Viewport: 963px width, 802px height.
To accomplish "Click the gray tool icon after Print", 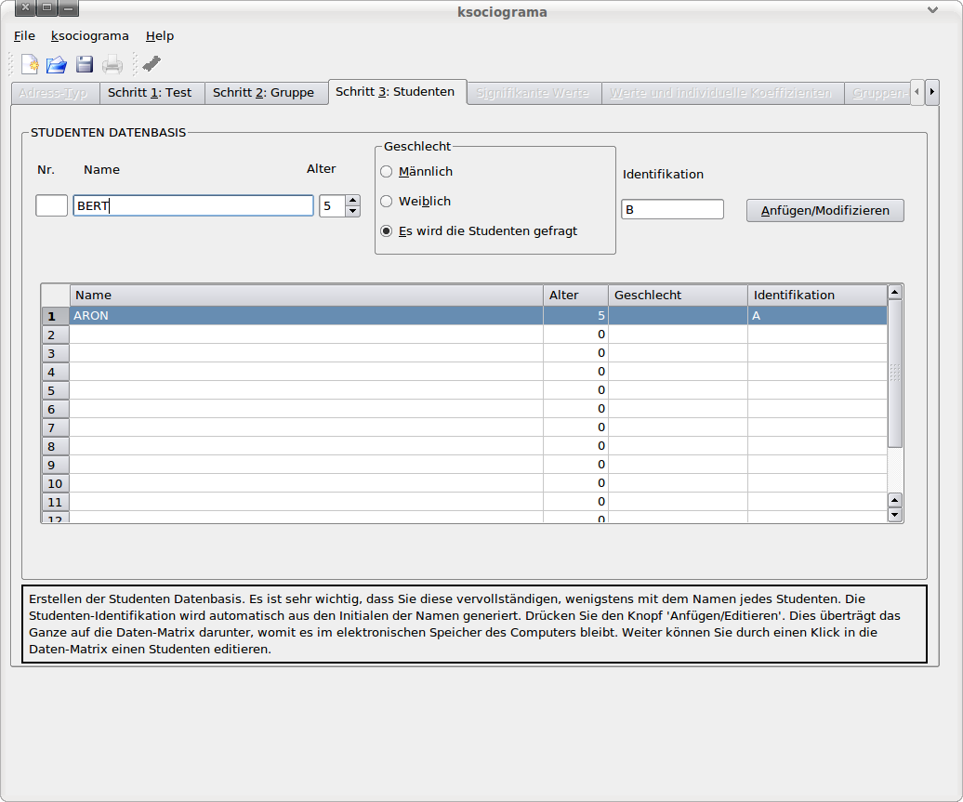I will [x=152, y=64].
